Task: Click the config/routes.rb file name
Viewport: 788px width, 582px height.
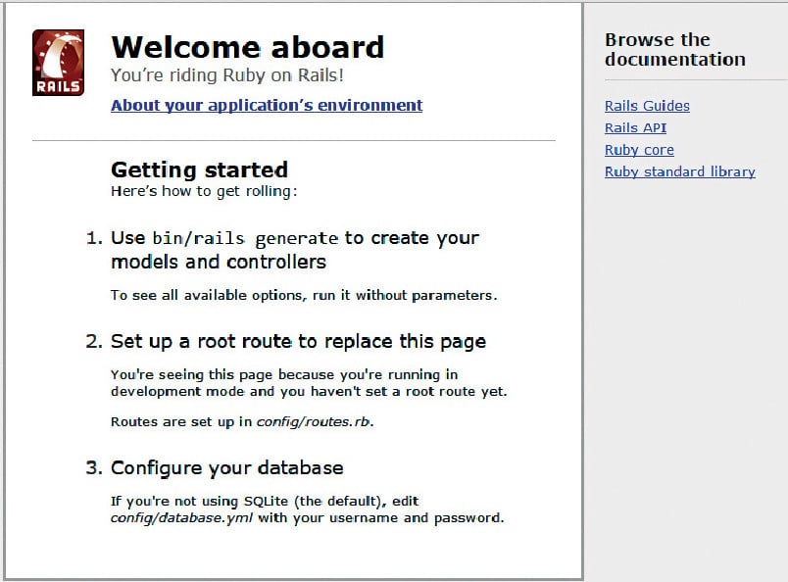Action: 315,422
